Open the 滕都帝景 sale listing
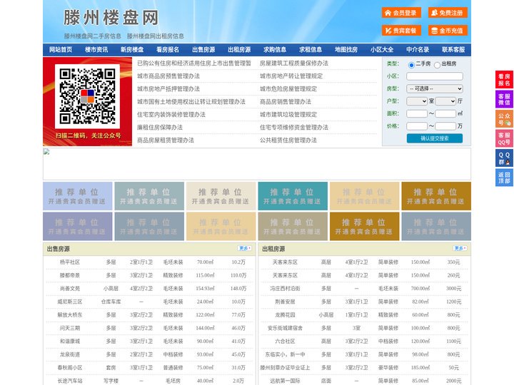 [x=70, y=275]
